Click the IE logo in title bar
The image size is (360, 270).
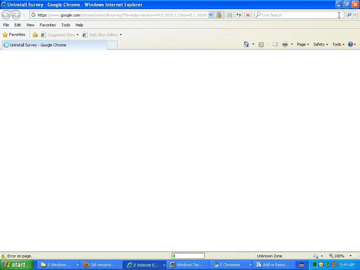(x=4, y=4)
